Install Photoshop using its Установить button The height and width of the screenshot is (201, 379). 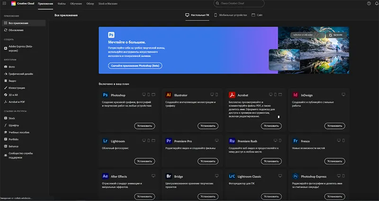pyautogui.click(x=144, y=126)
